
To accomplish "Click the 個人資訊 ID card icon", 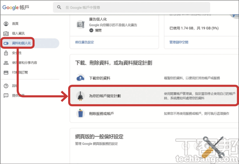I will click(6, 33).
